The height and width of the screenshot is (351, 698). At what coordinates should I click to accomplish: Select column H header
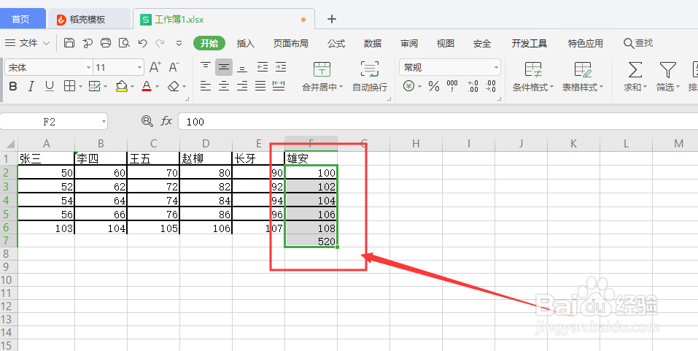click(x=416, y=144)
